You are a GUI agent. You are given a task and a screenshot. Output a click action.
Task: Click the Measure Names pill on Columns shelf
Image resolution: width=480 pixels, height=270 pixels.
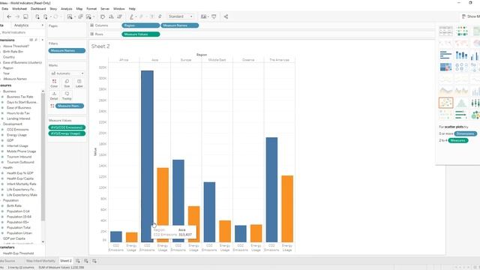click(180, 25)
